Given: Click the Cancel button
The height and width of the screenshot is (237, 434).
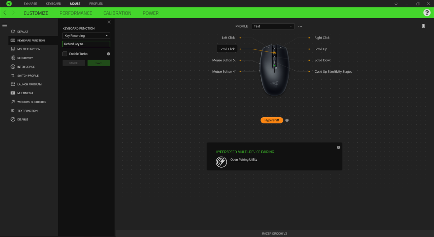Looking at the screenshot, I should click(74, 63).
